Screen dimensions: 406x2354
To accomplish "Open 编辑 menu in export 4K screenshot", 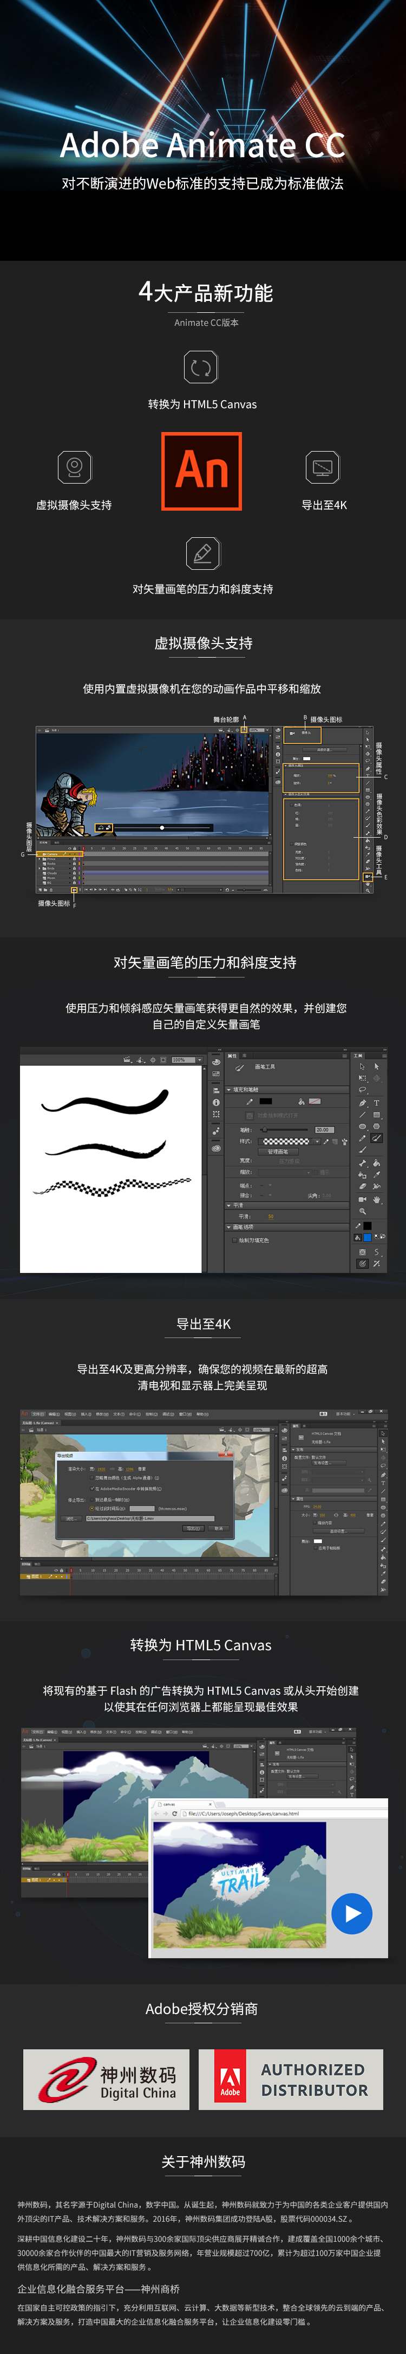I will [x=55, y=1414].
